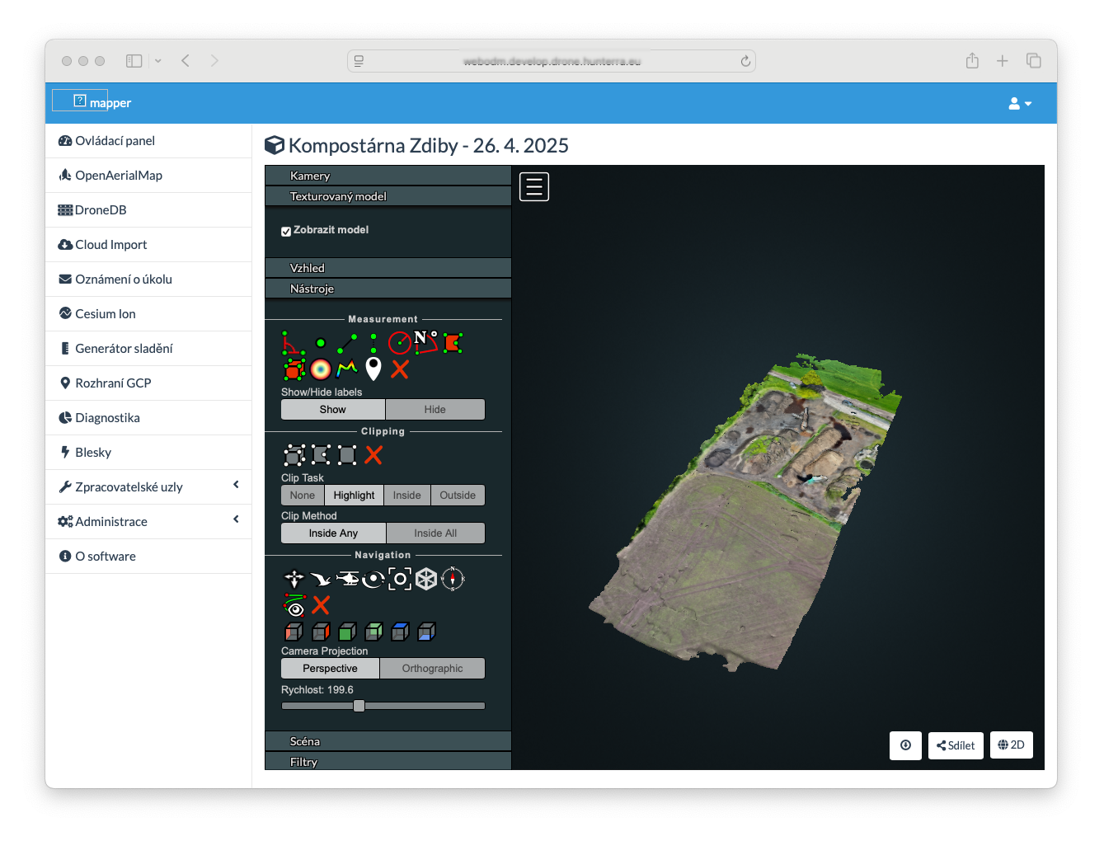Hide measurement labels
Screen dimensions: 1104x841
coord(435,410)
